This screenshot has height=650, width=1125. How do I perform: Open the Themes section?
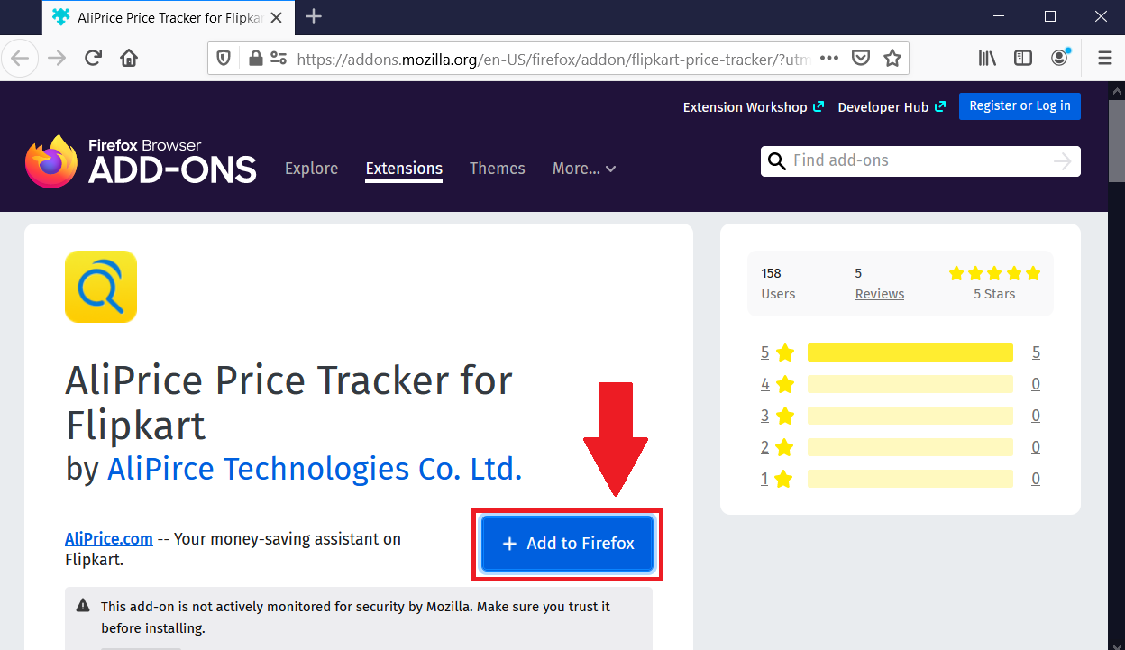[x=498, y=169]
